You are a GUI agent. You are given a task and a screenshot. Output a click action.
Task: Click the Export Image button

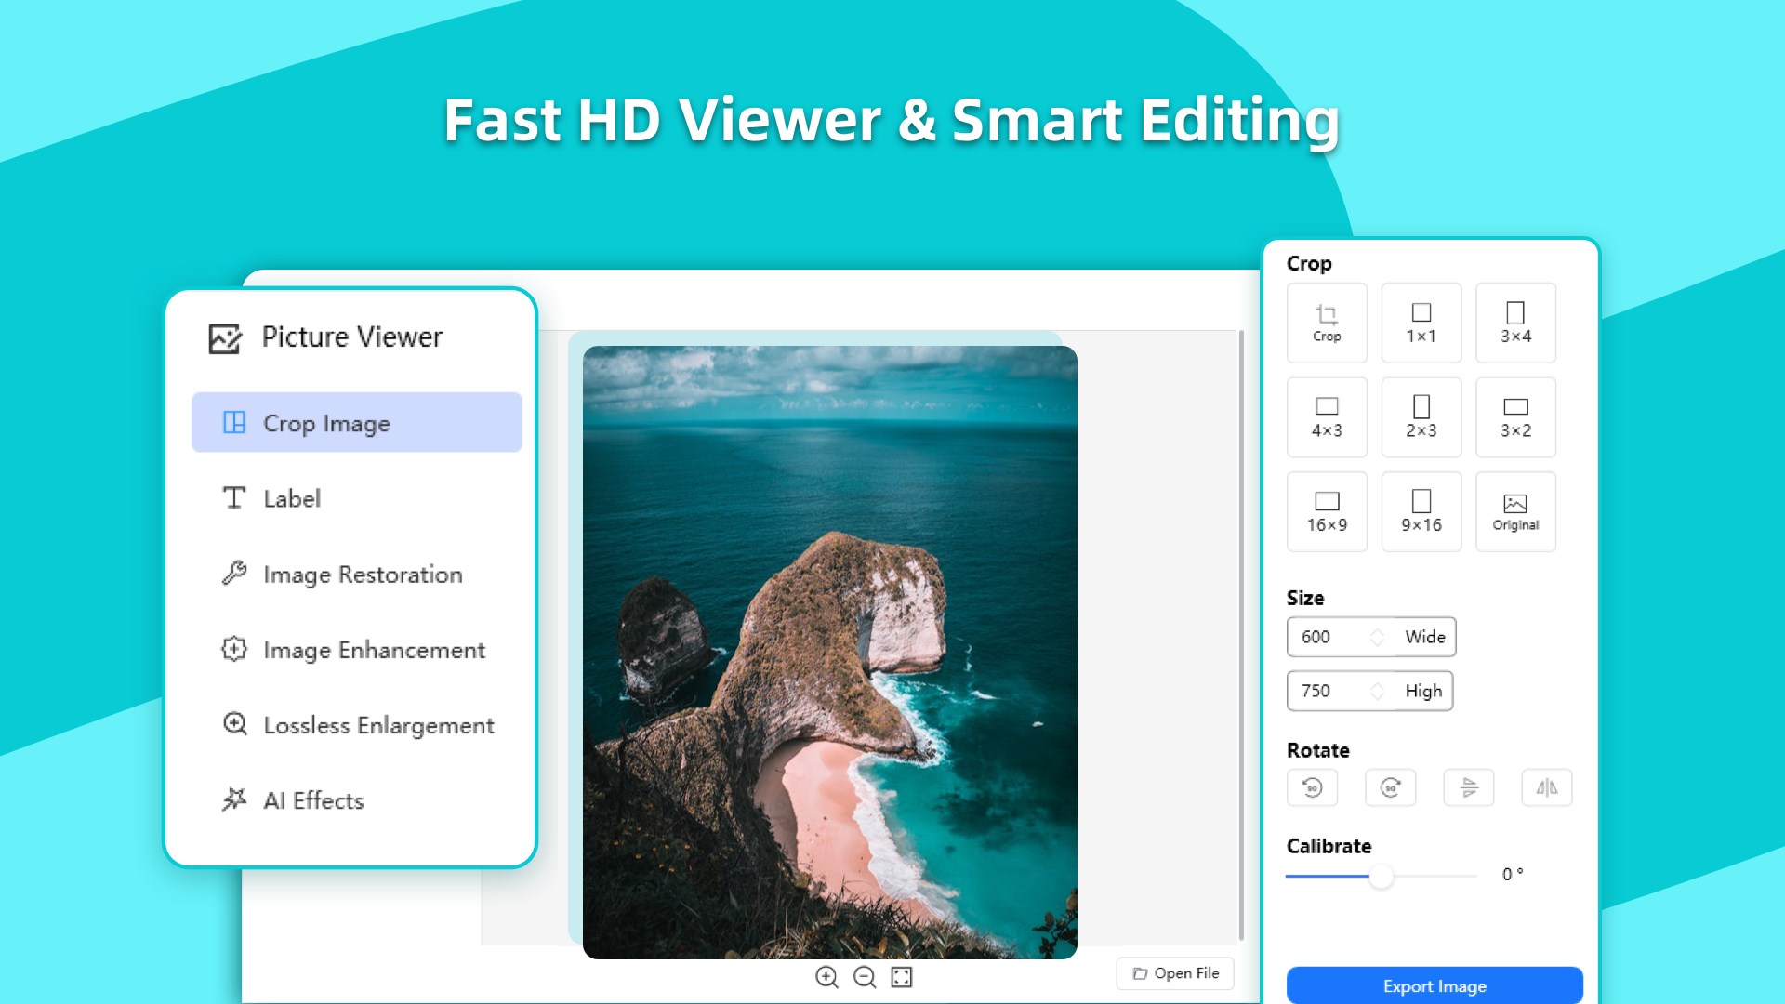tap(1434, 985)
